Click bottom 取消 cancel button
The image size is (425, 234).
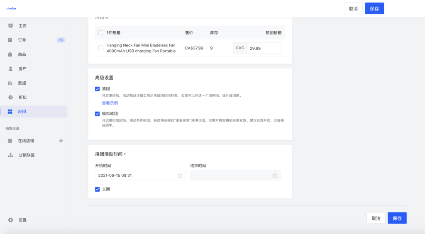pos(376,218)
